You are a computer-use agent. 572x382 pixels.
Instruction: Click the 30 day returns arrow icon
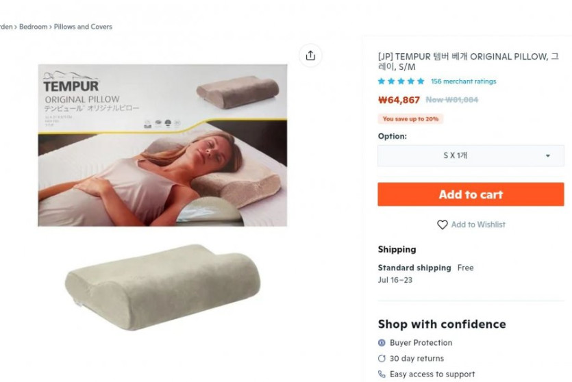pos(382,358)
